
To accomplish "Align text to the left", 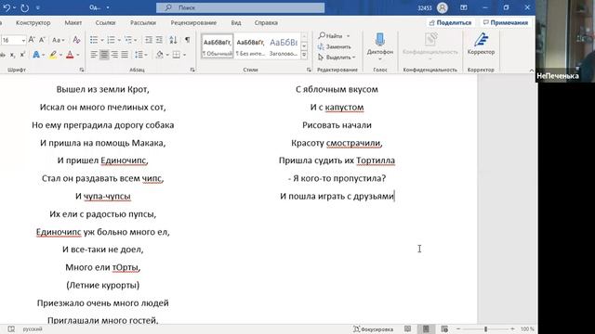I will click(94, 55).
